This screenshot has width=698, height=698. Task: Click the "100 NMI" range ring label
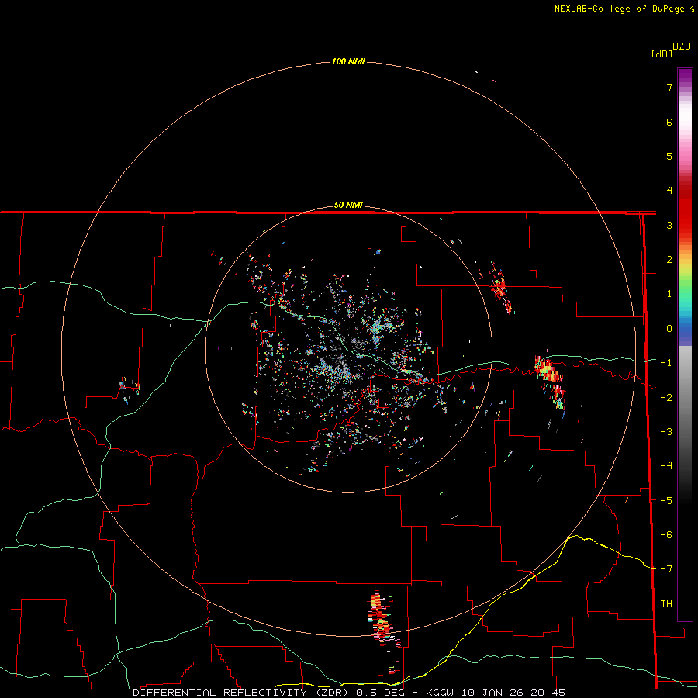(x=348, y=61)
